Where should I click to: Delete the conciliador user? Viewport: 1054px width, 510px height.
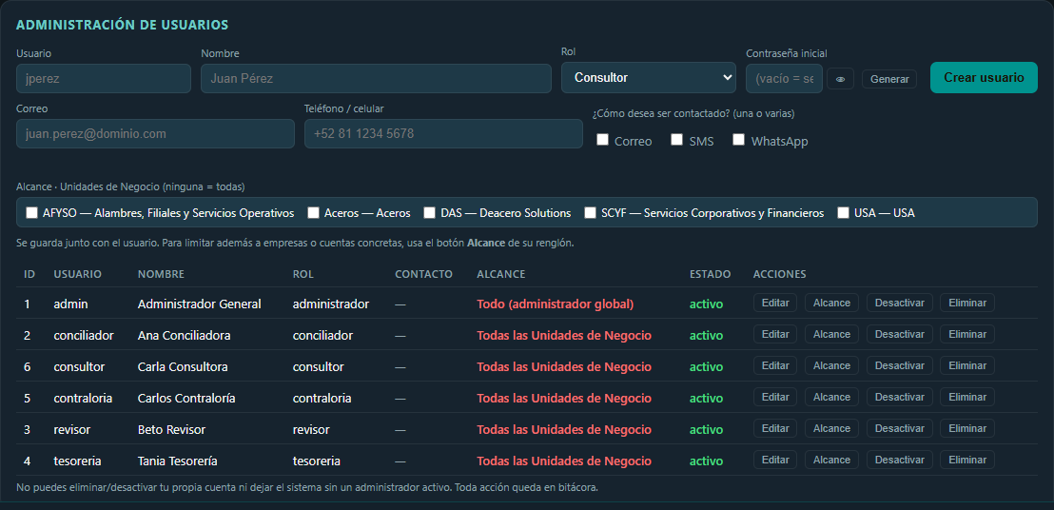click(967, 334)
